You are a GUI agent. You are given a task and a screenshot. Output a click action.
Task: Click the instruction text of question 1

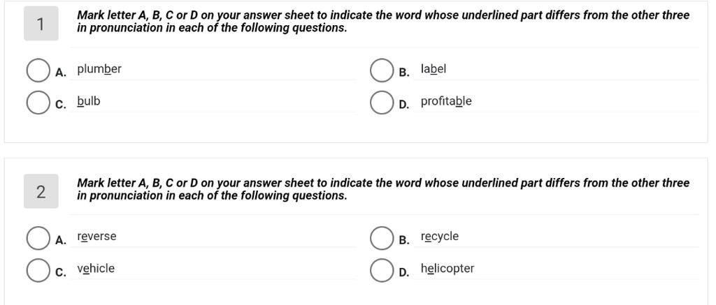[382, 22]
